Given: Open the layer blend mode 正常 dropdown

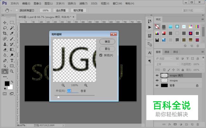Looking at the screenshot, I should point(167,64).
